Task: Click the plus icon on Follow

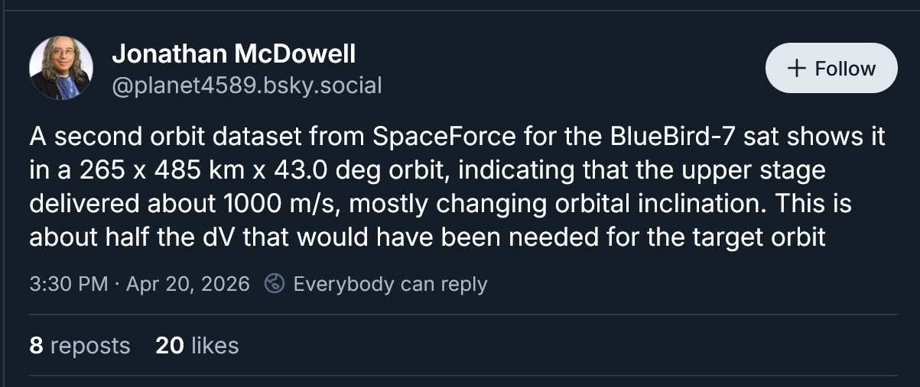Action: pyautogui.click(x=796, y=68)
